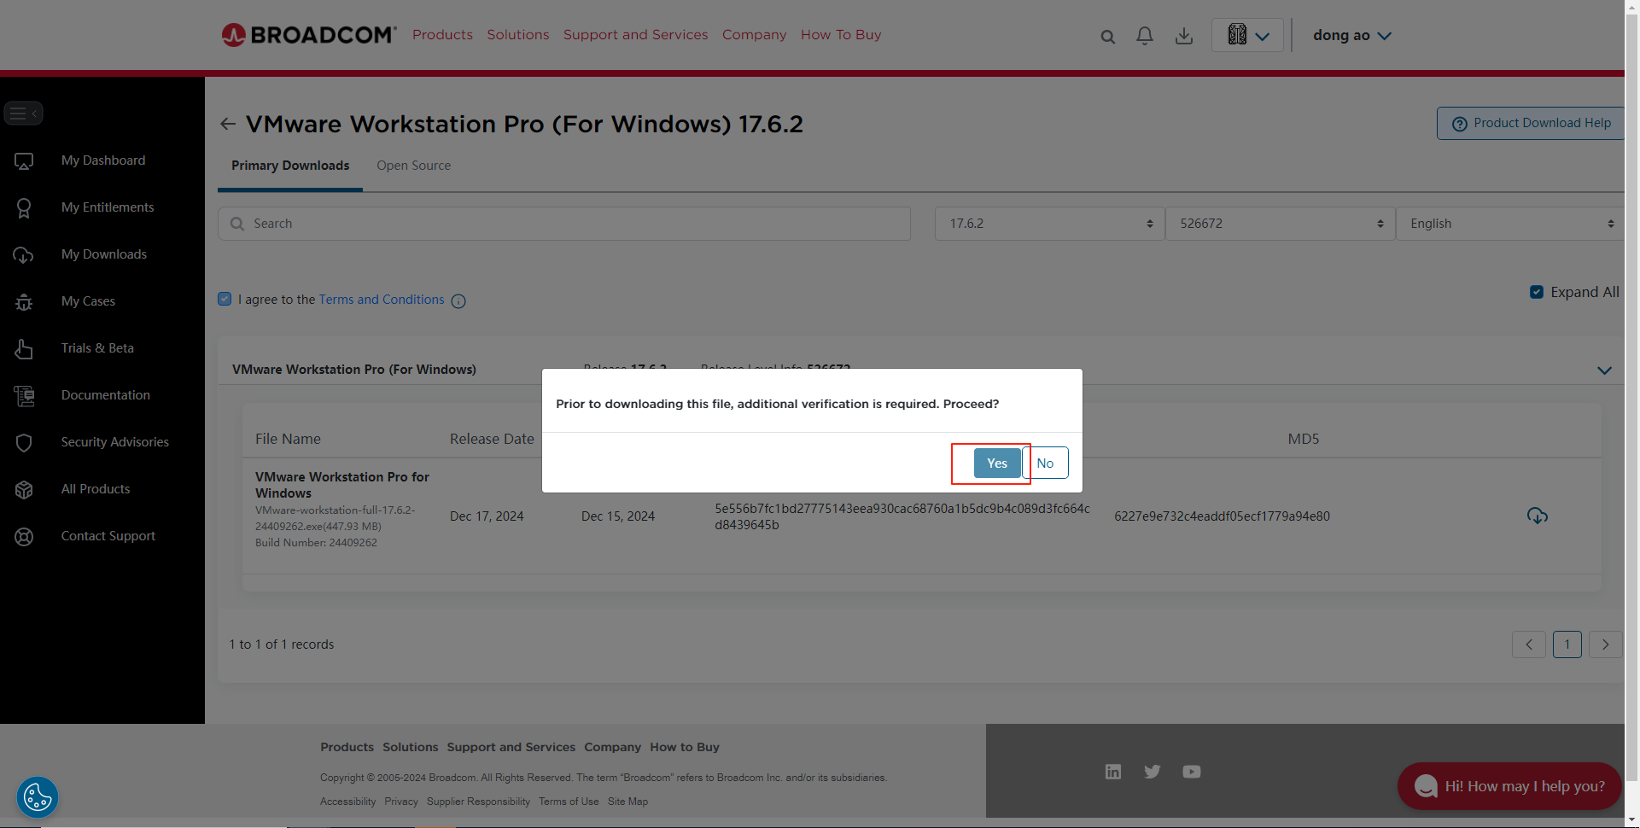1640x828 pixels.
Task: Switch to Open Source tab
Action: click(414, 166)
